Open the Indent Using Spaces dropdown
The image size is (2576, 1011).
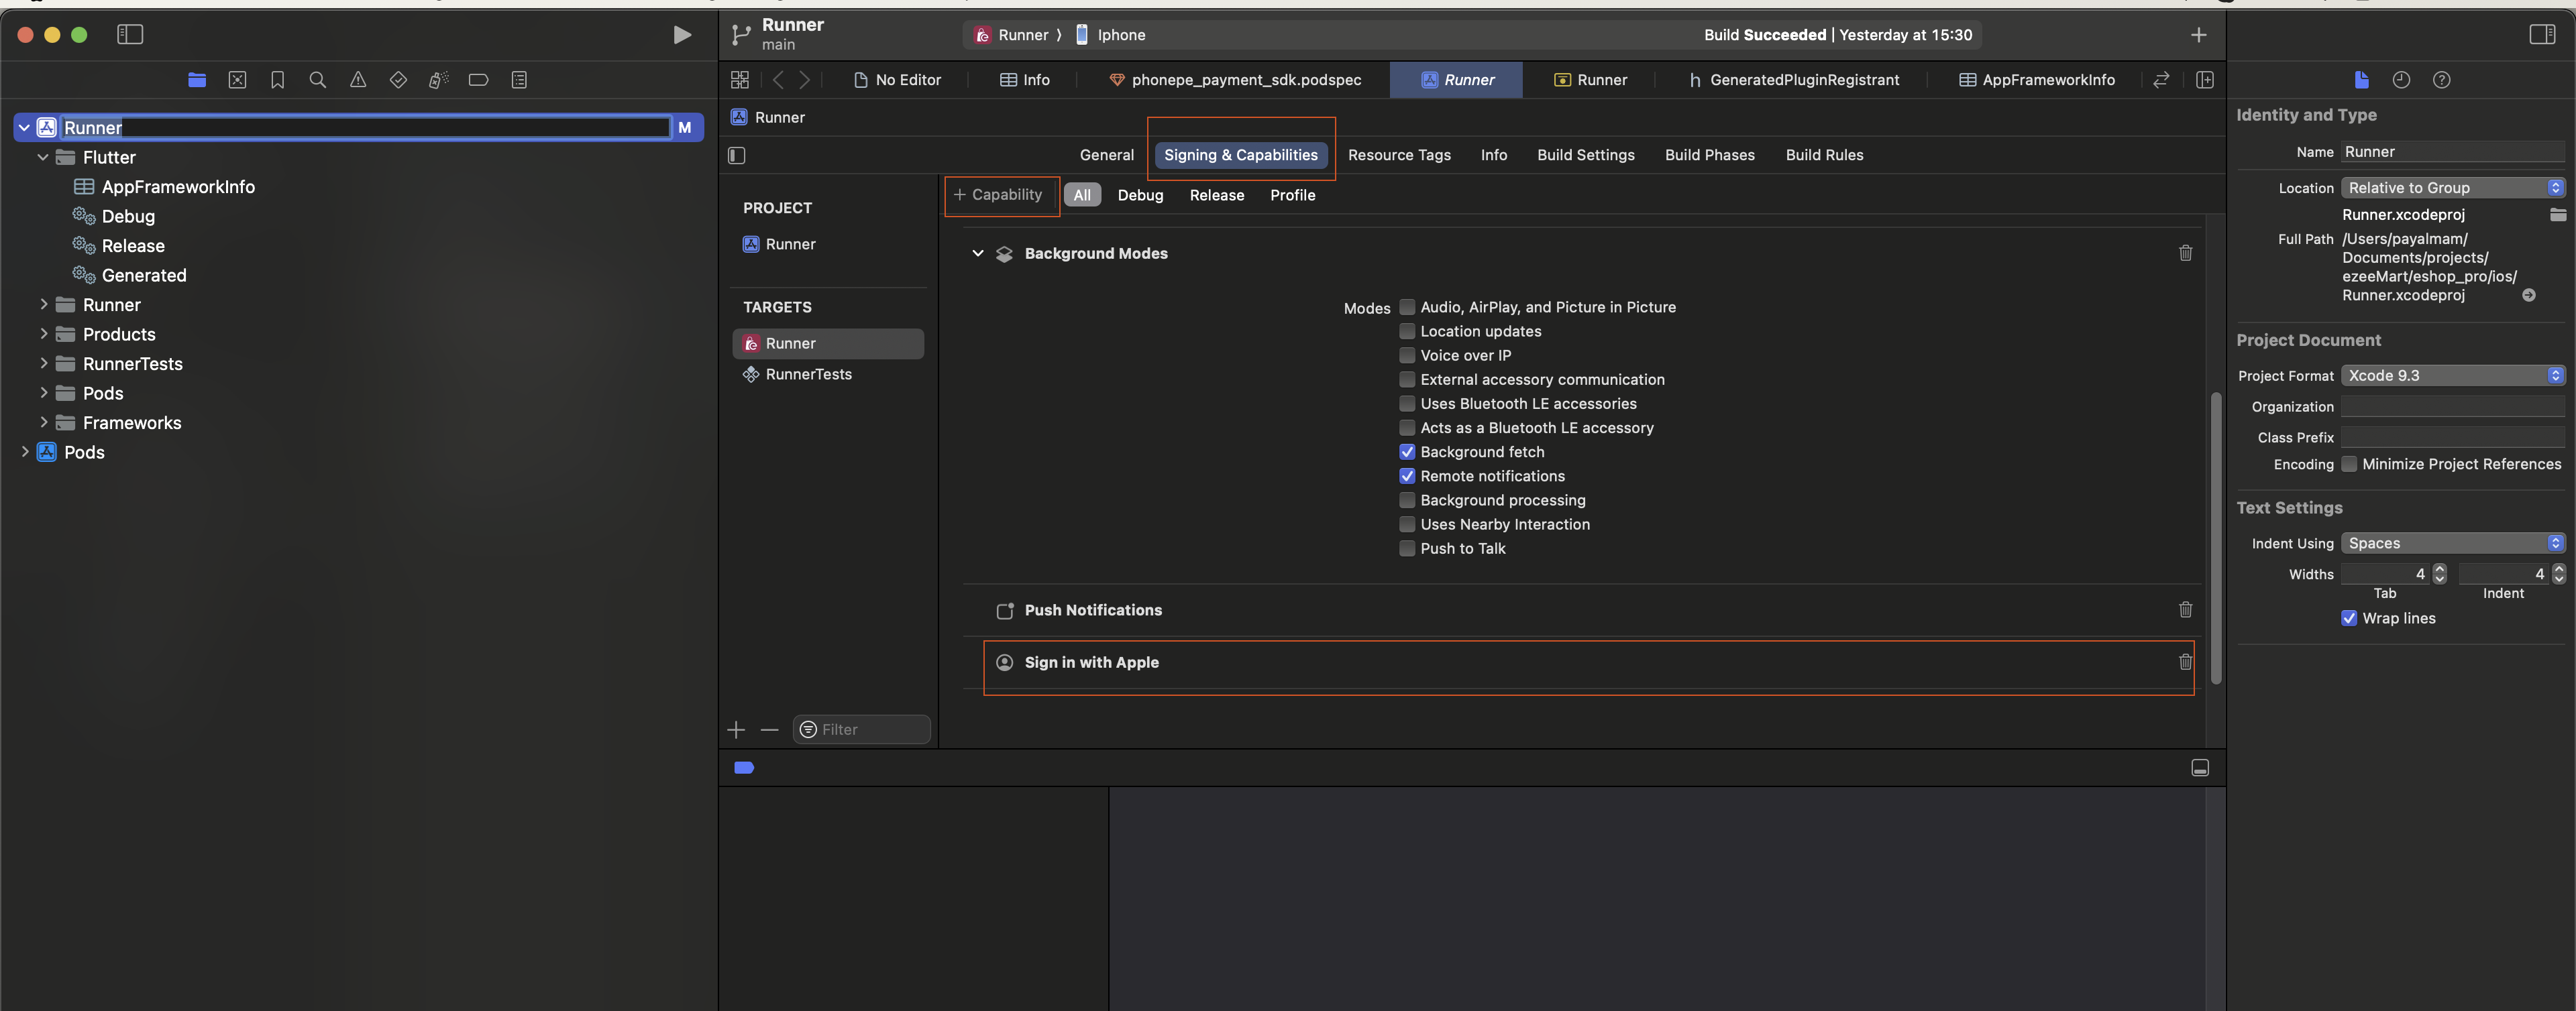[2452, 544]
